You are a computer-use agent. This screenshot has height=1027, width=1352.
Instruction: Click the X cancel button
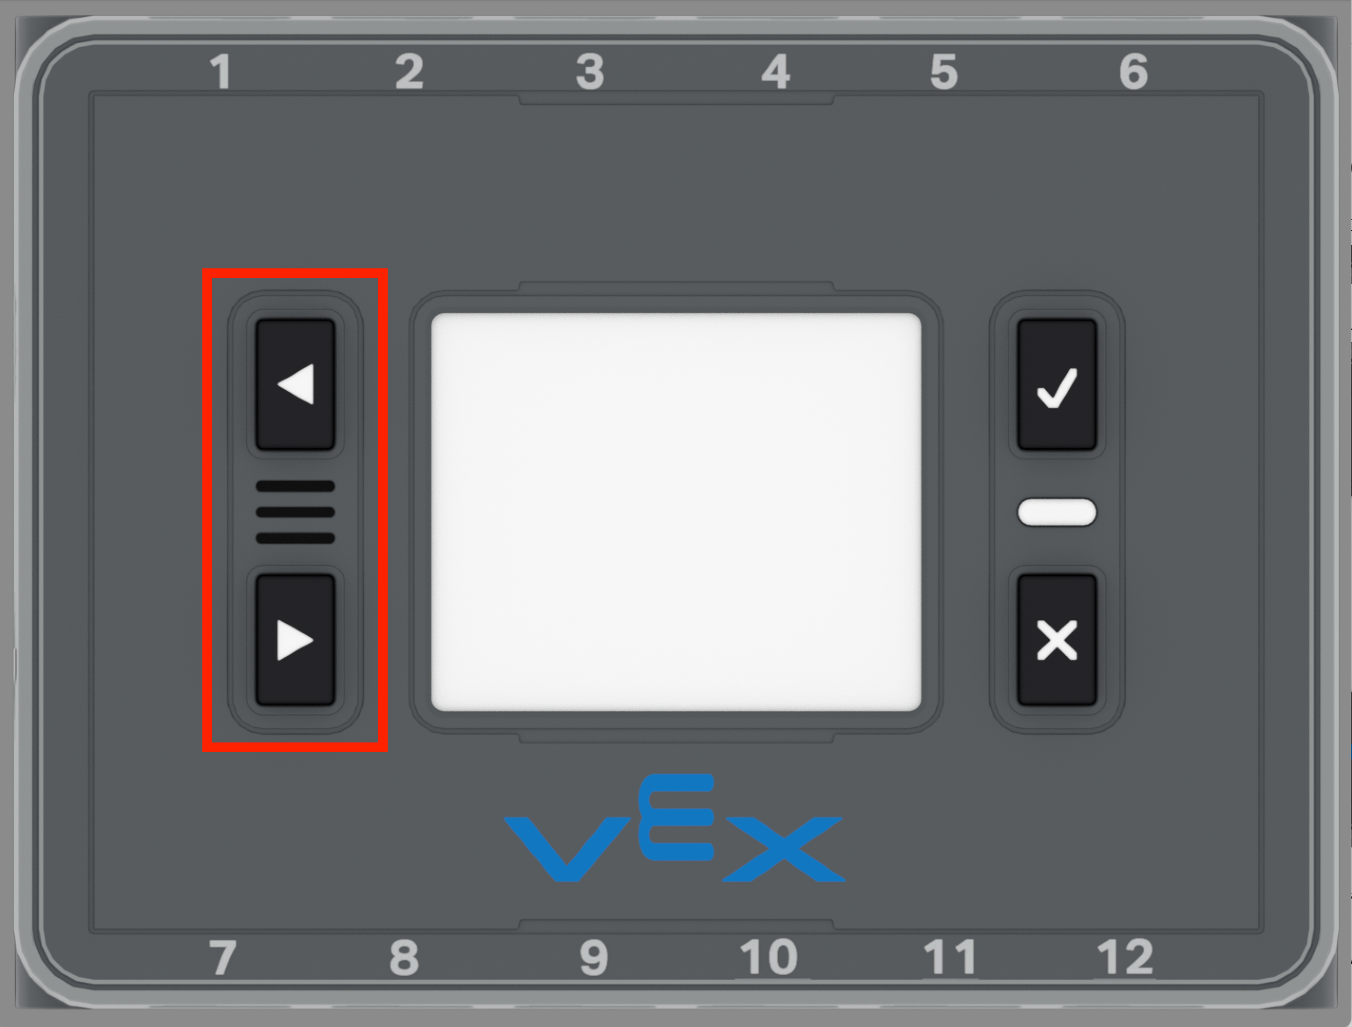(x=1057, y=640)
